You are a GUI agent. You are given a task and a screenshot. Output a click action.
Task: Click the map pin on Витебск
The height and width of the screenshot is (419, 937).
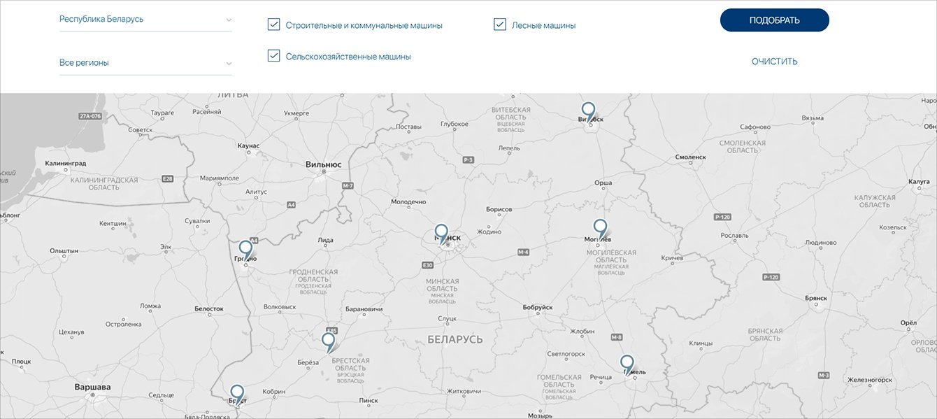tap(589, 112)
